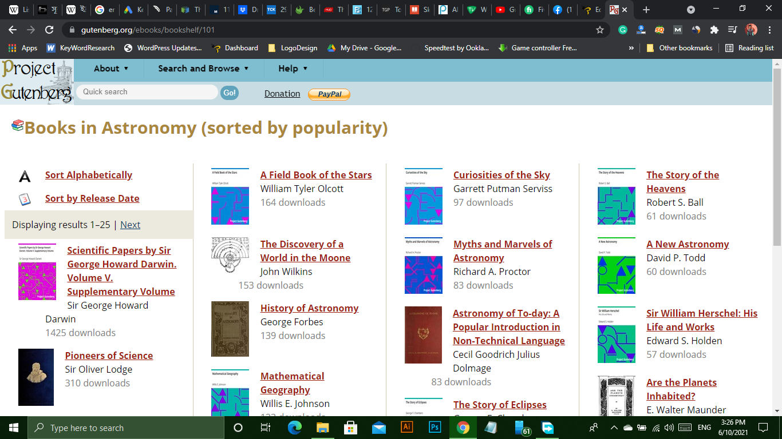782x439 pixels.
Task: Show hidden bookmarks with the chevron
Action: (631, 48)
